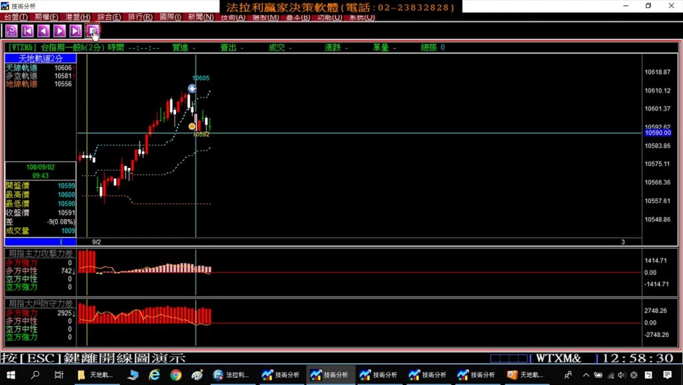Click the sixth toolbar icon under cursor
This screenshot has height=385, width=683.
(x=92, y=31)
